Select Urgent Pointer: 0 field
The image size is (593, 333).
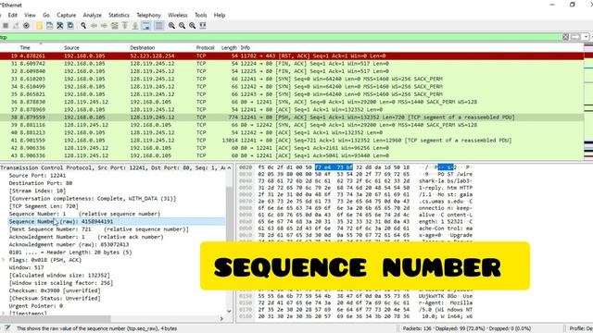[x=36, y=306]
